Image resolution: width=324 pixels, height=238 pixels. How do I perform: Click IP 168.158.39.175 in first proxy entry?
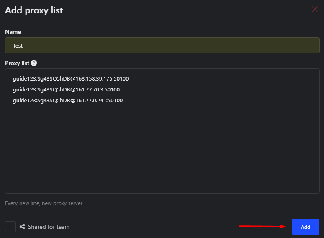(94, 79)
